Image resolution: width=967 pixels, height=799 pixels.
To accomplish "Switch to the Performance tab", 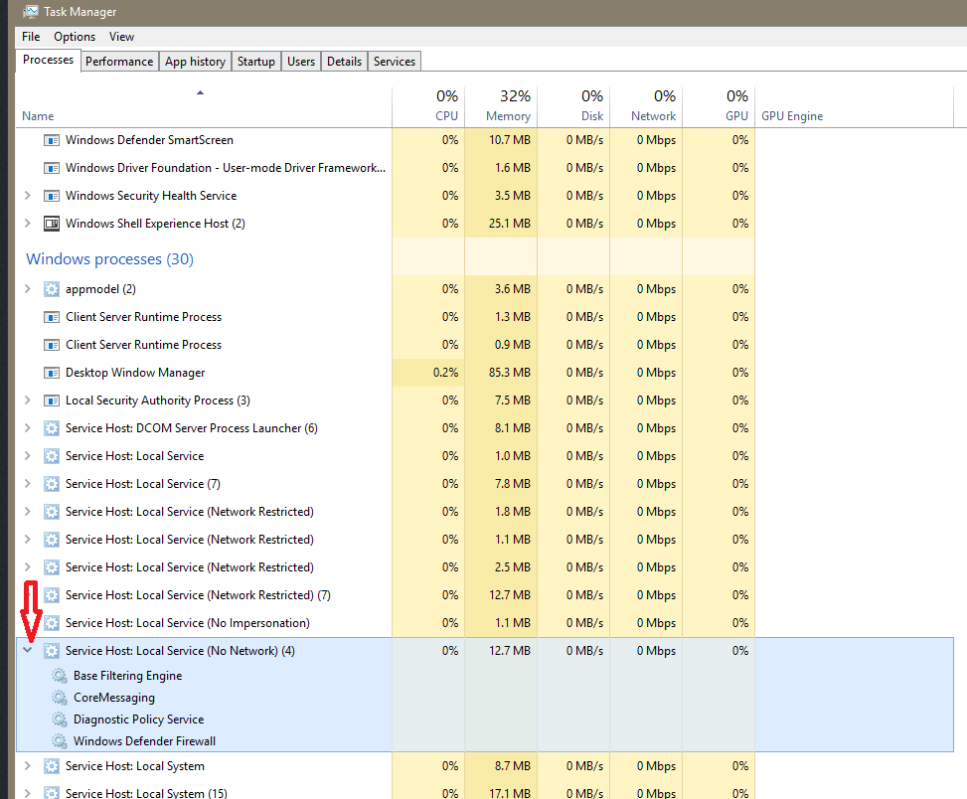I will pyautogui.click(x=119, y=62).
